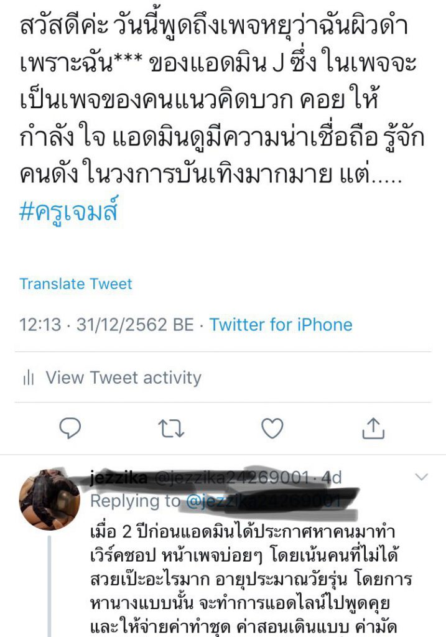Viewport: 446px width, 637px height.
Task: Like the tweet with heart icon
Action: click(x=272, y=428)
